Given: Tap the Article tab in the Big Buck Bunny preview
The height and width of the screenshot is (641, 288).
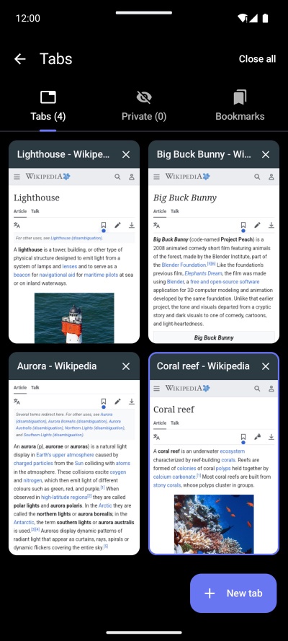Looking at the screenshot, I should click(x=160, y=211).
